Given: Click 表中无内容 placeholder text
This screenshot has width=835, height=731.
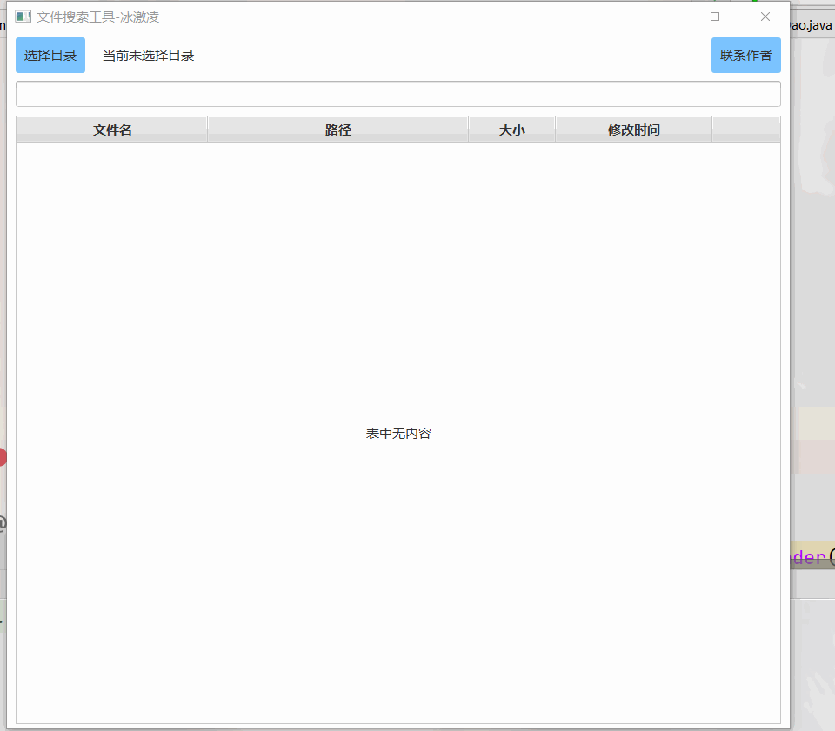Looking at the screenshot, I should (398, 434).
